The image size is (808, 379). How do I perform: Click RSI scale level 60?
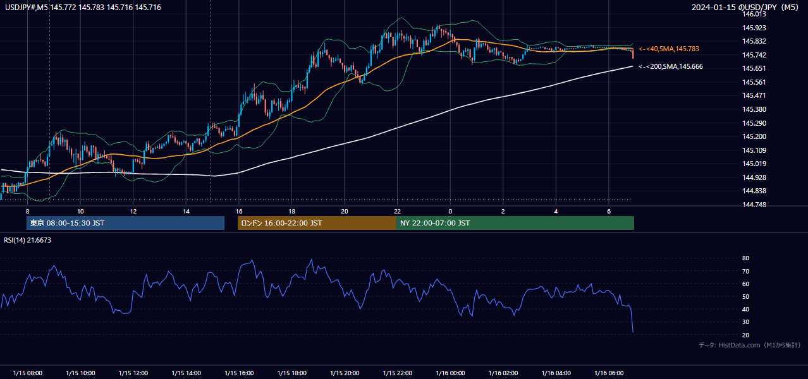coord(745,284)
